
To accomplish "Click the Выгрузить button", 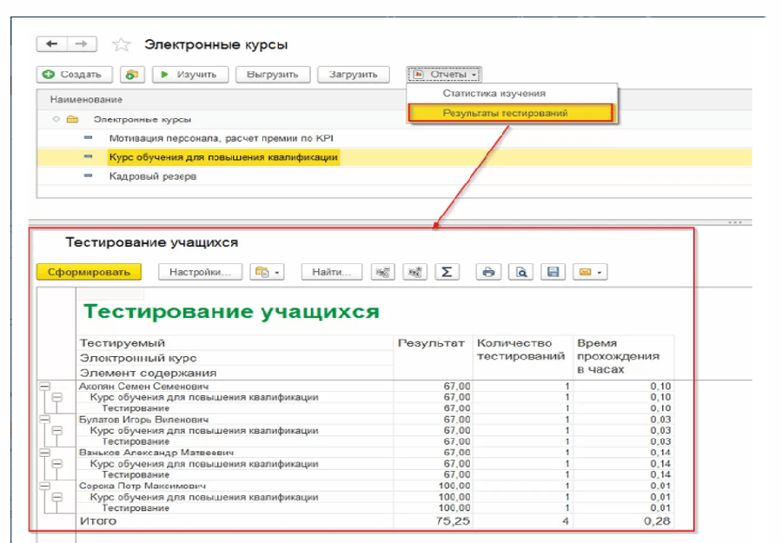I will point(273,75).
